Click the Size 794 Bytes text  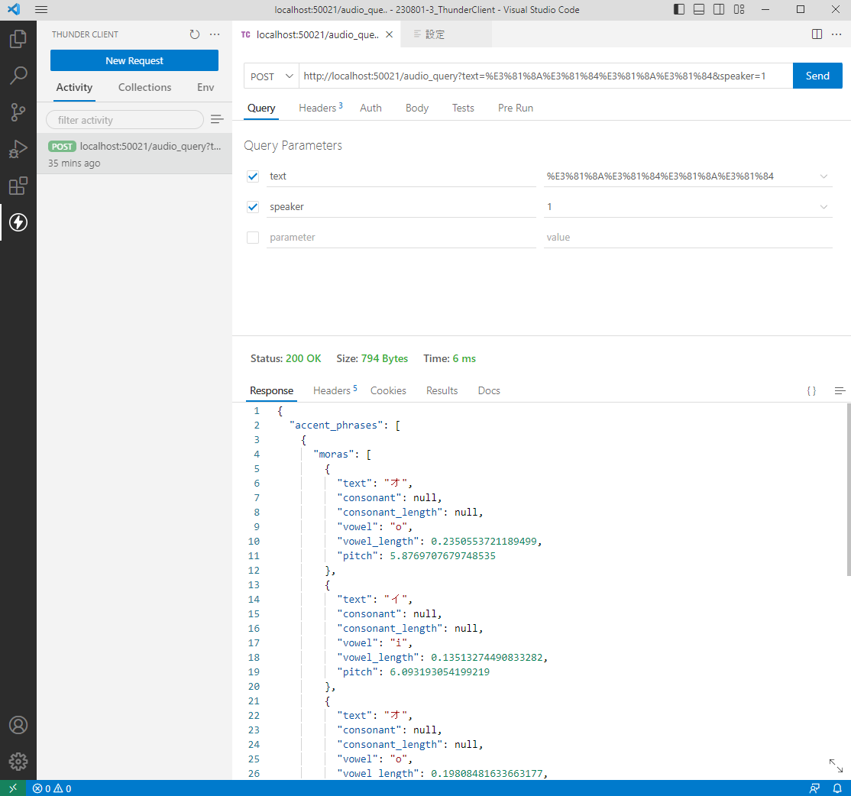372,359
